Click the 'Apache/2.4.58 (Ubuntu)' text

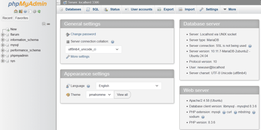pos(206,101)
